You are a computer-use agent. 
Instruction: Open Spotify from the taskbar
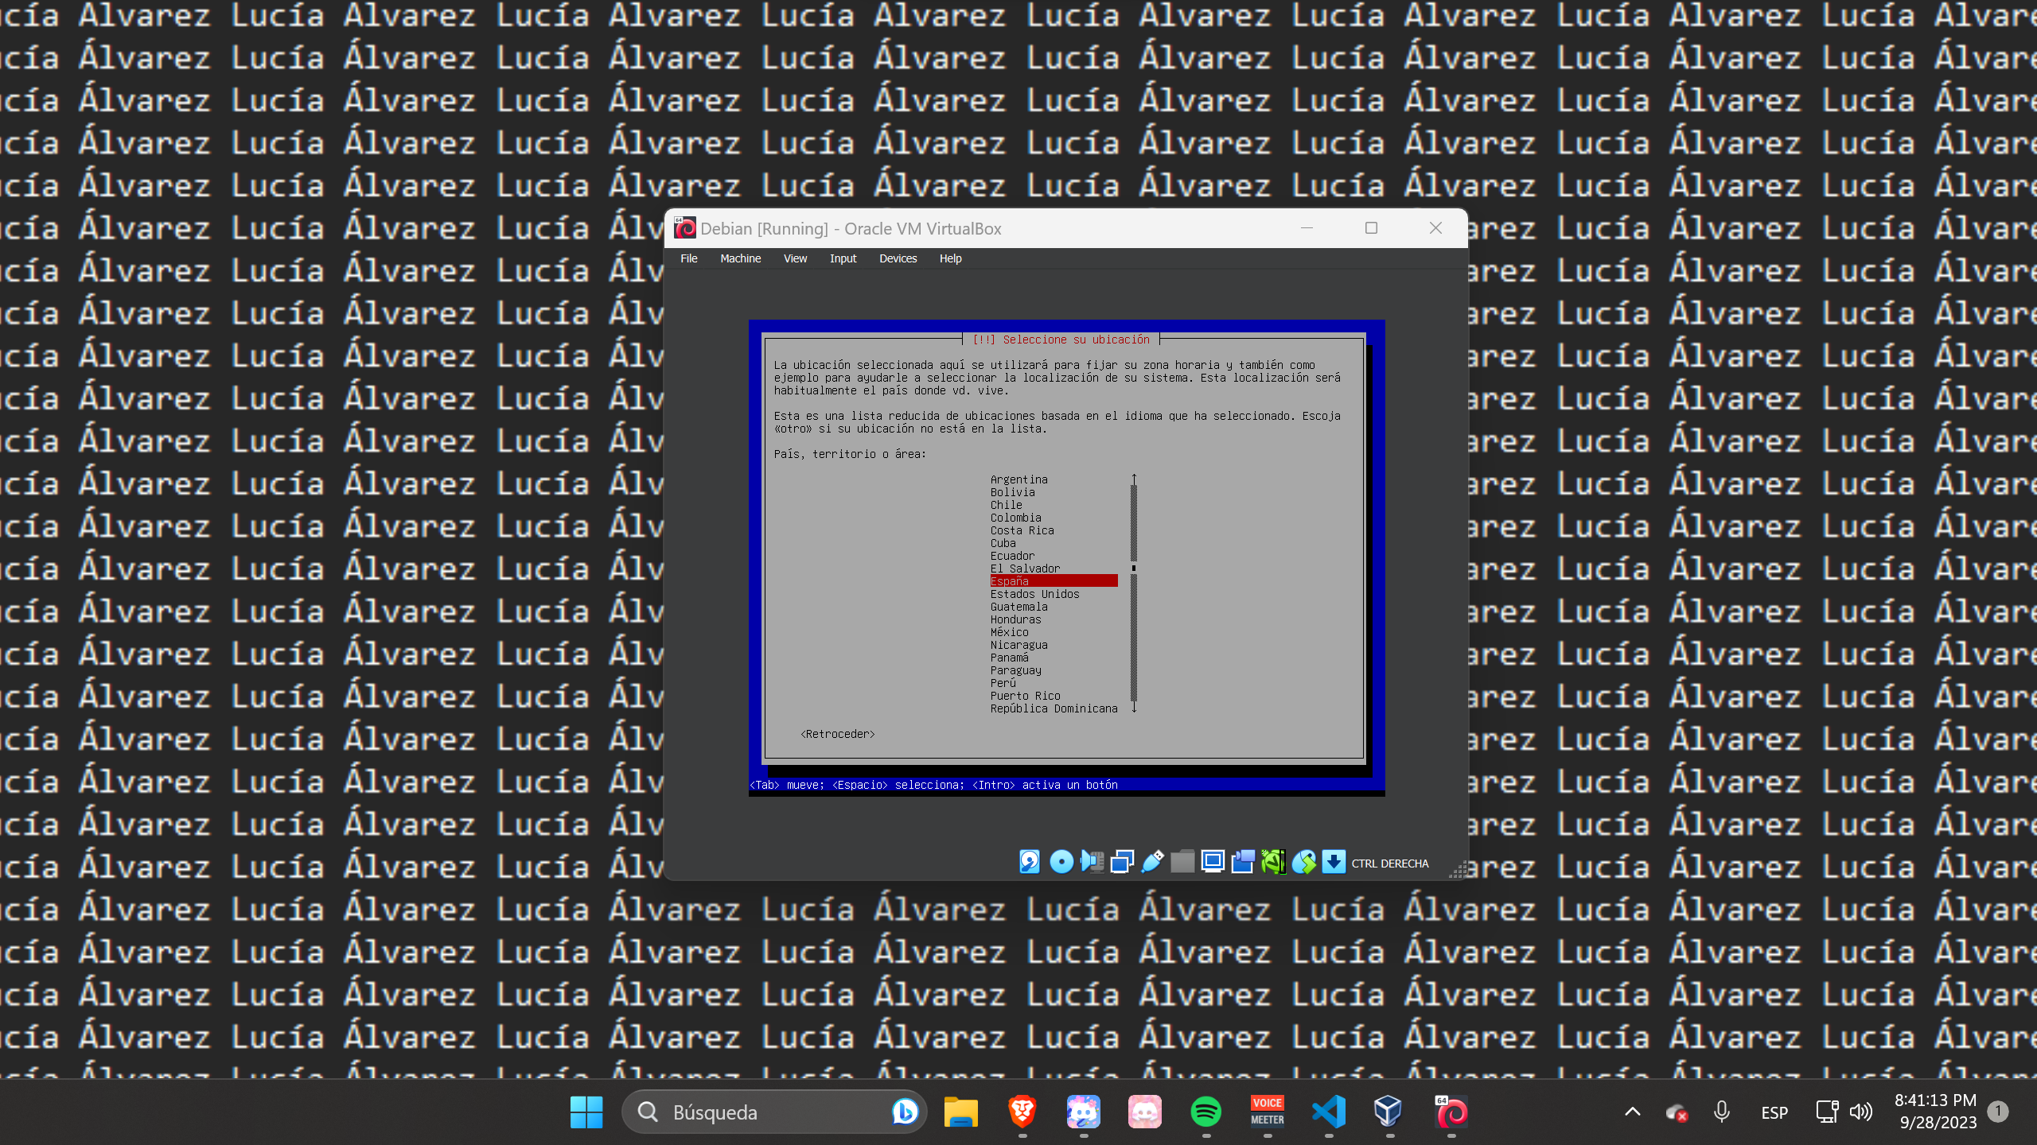(1205, 1112)
